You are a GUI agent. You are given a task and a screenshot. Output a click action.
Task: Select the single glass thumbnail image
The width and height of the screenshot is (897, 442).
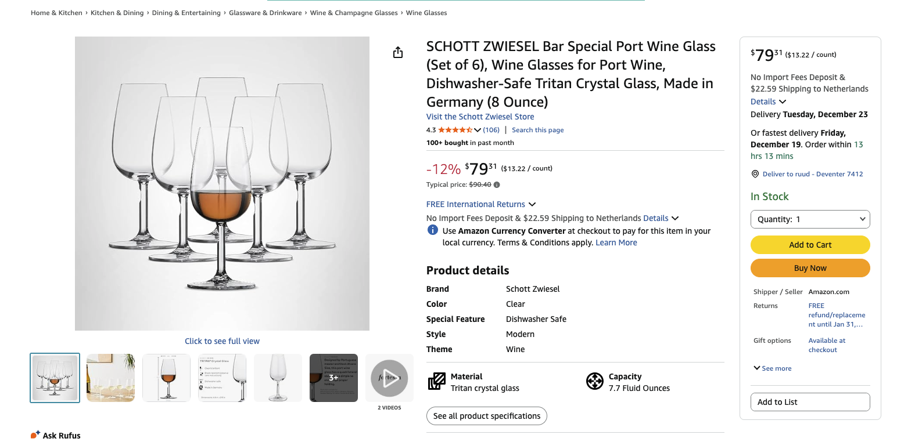[x=278, y=378]
